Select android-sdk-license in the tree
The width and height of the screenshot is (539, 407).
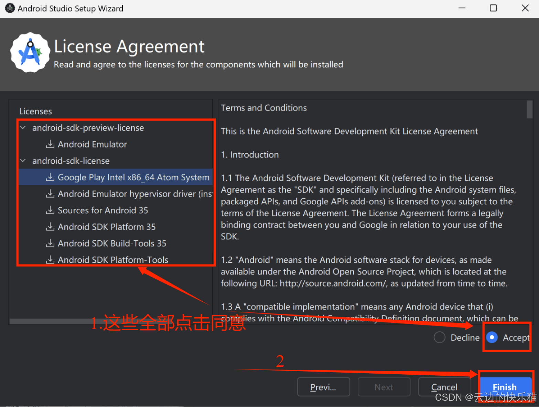(x=71, y=161)
